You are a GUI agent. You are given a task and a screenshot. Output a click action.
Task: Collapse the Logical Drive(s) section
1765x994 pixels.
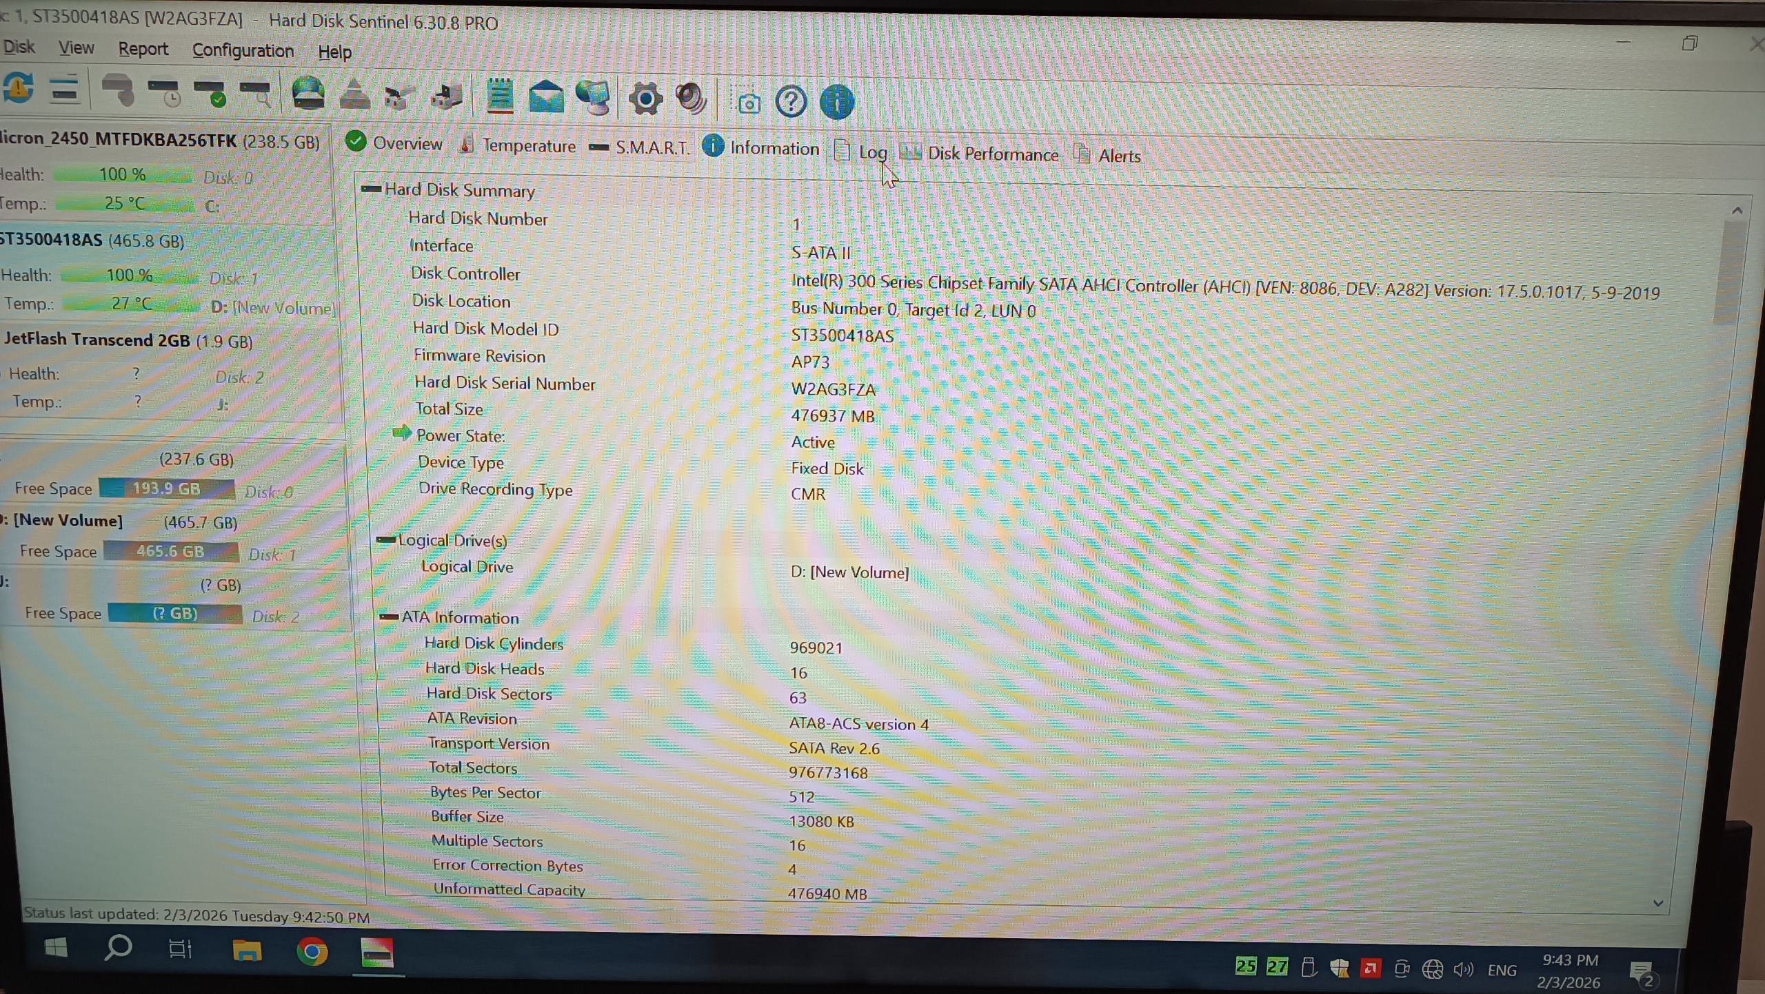pos(386,540)
